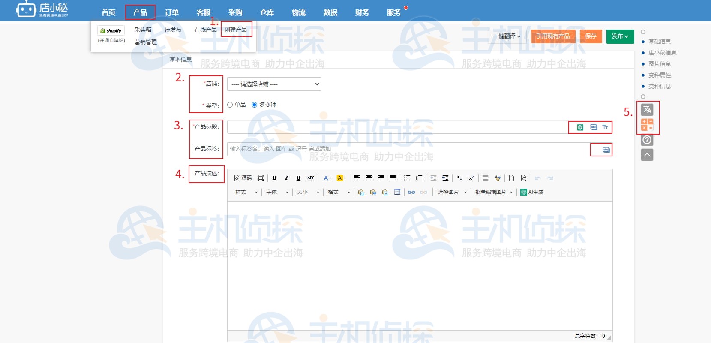Insert a numbered list
The image size is (711, 343).
tap(419, 178)
